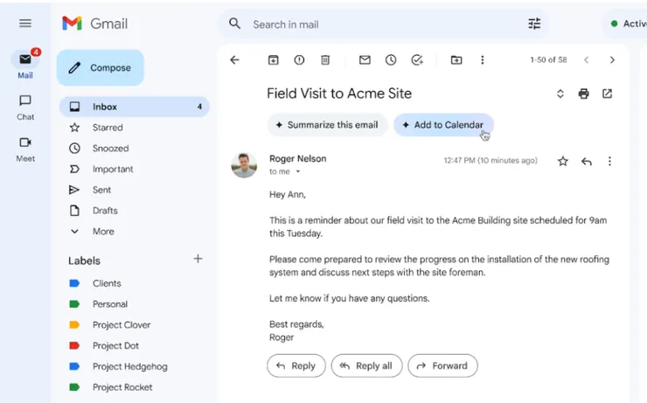The height and width of the screenshot is (403, 647).
Task: Star the message from Roger Nelson
Action: tap(563, 162)
